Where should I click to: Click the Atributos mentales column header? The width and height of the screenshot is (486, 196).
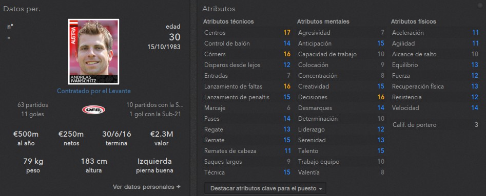point(323,21)
